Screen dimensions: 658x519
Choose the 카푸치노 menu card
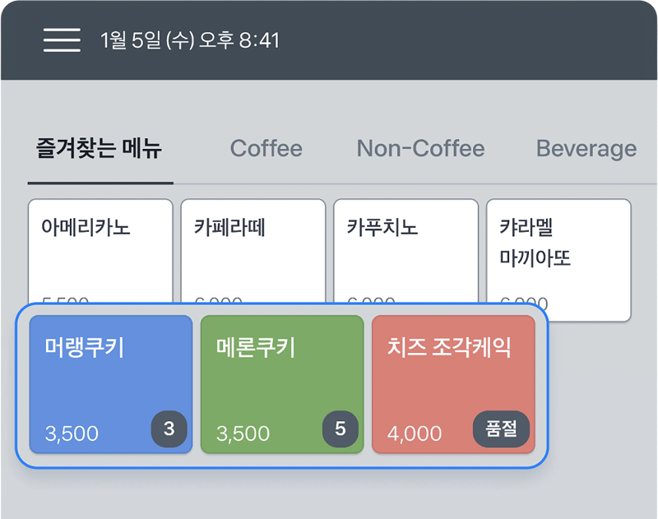(405, 247)
